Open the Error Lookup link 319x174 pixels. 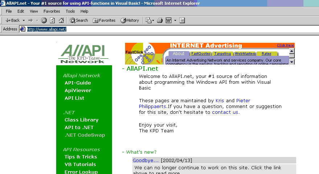click(81, 172)
